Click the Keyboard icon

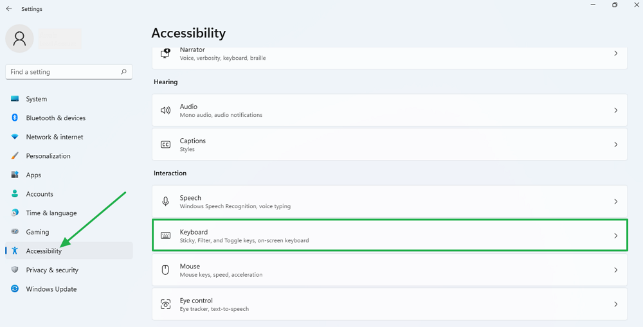pos(165,236)
